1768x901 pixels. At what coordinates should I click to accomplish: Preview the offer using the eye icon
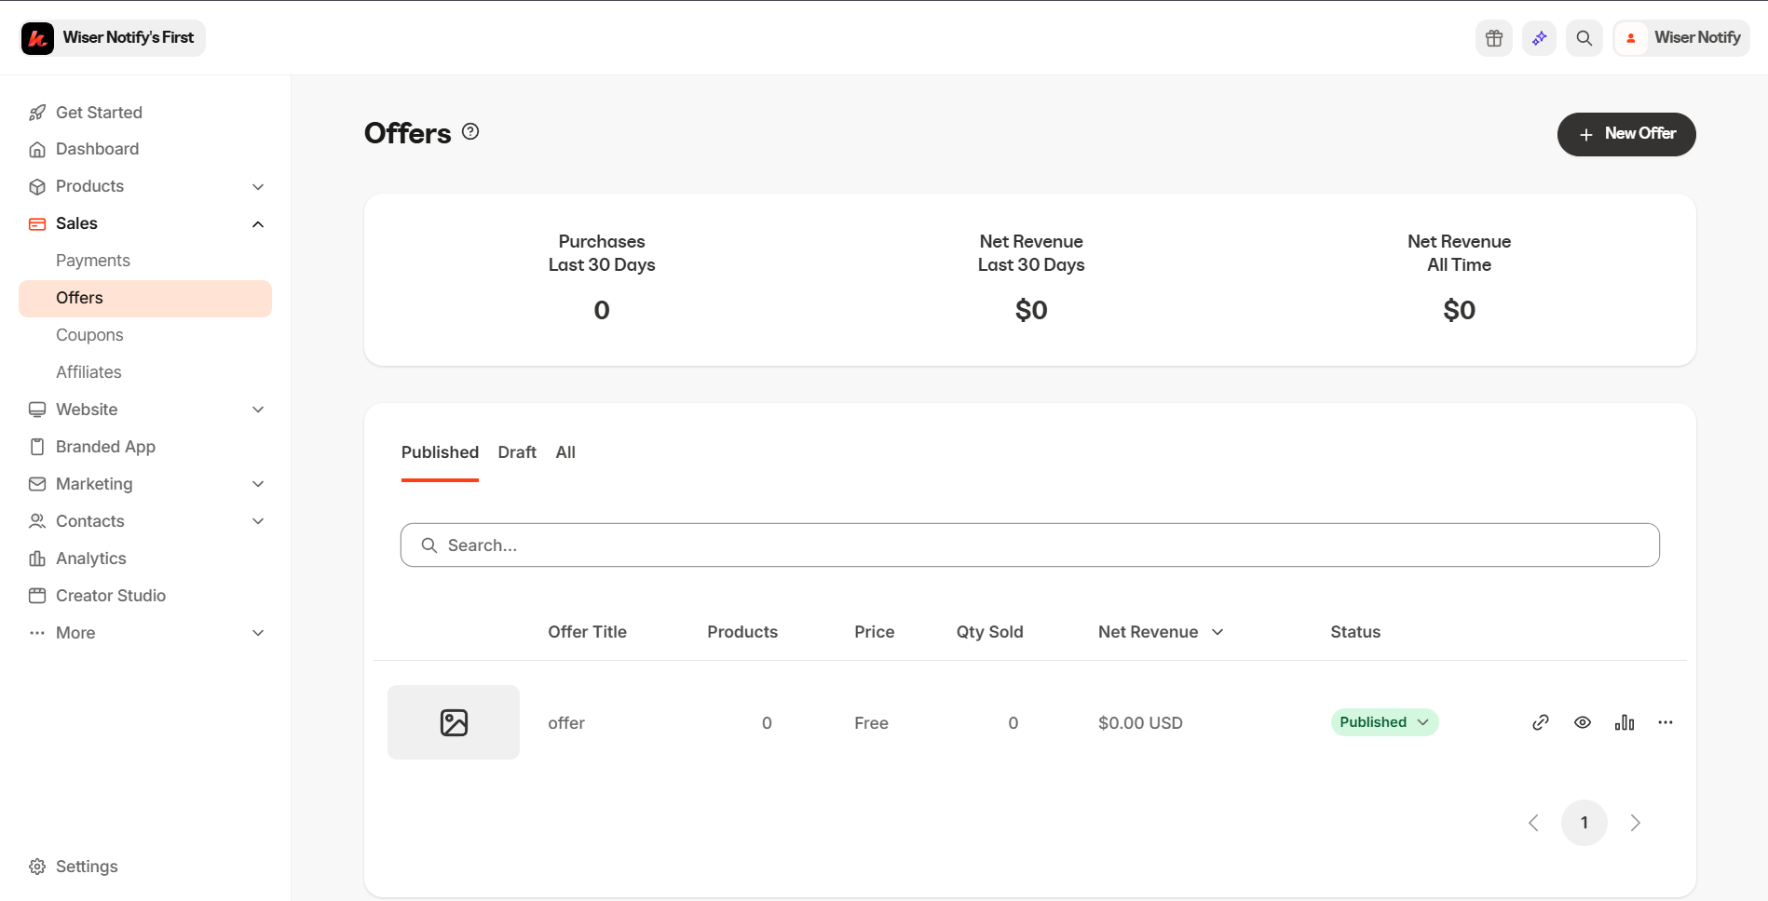[1583, 722]
